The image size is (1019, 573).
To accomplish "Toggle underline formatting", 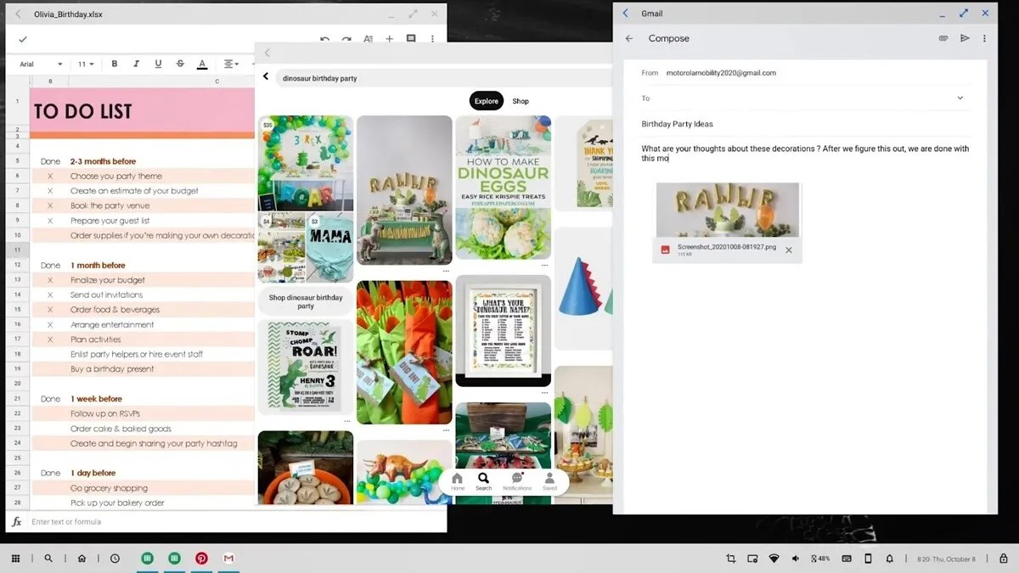I will (158, 64).
